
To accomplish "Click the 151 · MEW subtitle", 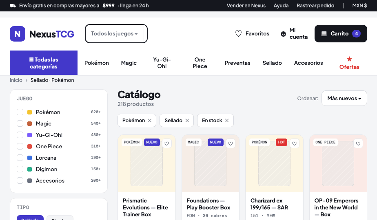I will 263,216.
